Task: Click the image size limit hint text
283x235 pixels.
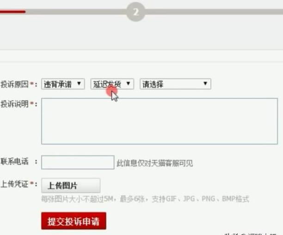Action: point(145,199)
